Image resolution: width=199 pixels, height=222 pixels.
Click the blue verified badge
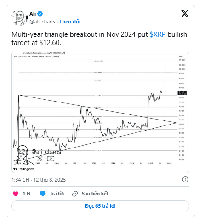(x=40, y=14)
